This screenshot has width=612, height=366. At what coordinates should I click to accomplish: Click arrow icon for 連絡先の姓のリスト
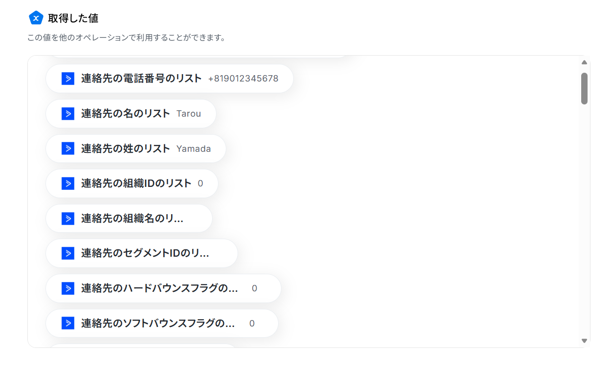68,148
